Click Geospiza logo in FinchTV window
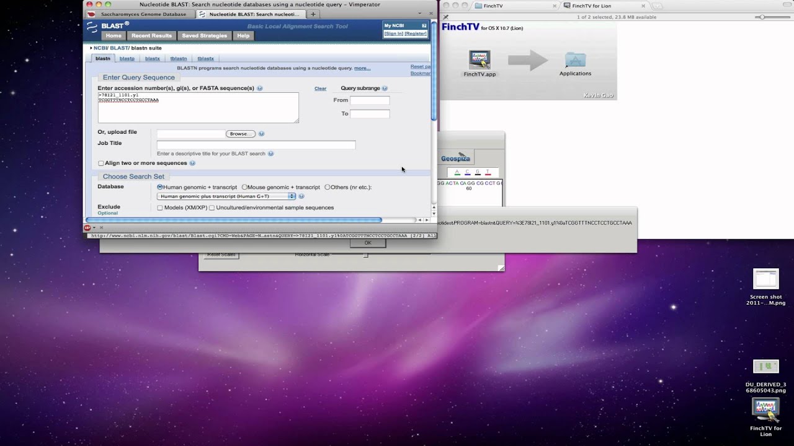 click(455, 158)
